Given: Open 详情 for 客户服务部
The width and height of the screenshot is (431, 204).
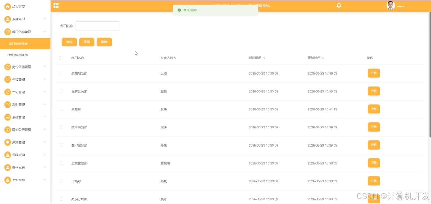Looking at the screenshot, I should [x=374, y=145].
